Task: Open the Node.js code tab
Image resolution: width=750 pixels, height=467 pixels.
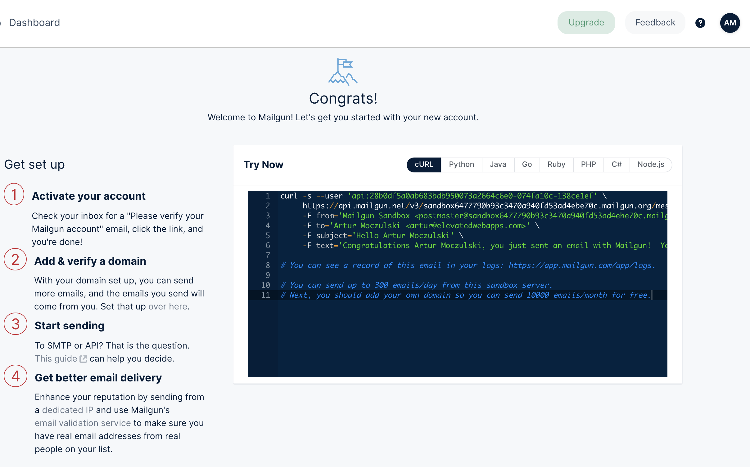Action: (x=651, y=165)
